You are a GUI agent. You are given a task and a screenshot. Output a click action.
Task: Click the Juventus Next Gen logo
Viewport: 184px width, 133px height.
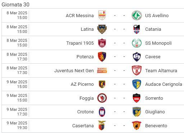pyautogui.click(x=102, y=70)
